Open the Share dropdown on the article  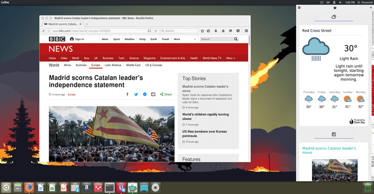pyautogui.click(x=166, y=94)
